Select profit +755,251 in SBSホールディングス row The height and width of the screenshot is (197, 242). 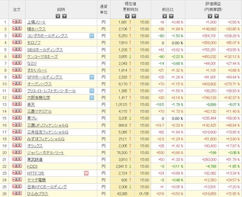click(209, 50)
